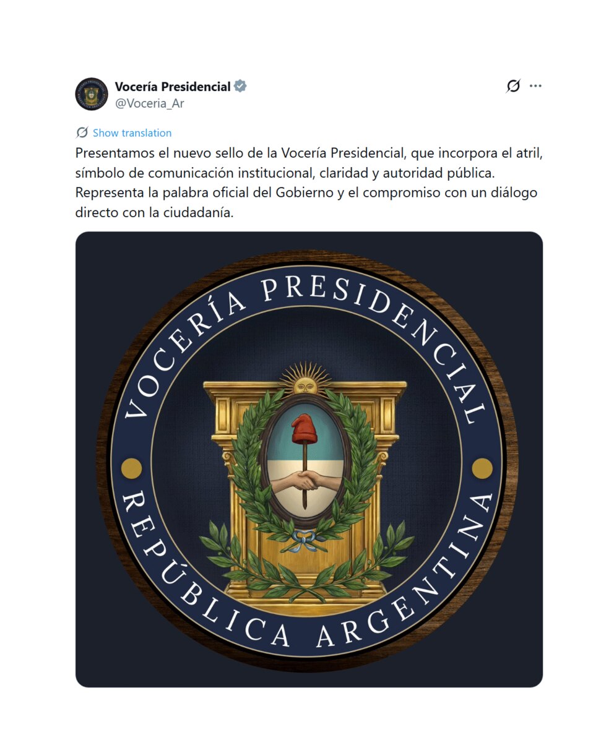The image size is (614, 753).
Task: Click the left gold dot on the seal ring
Action: pos(131,468)
